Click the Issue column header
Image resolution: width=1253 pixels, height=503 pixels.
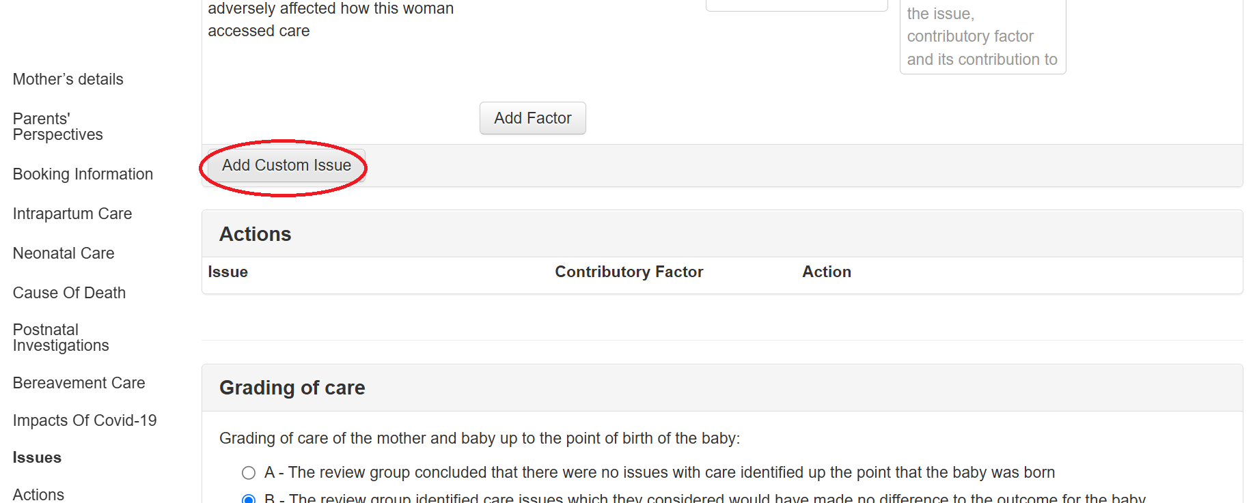[x=228, y=272]
